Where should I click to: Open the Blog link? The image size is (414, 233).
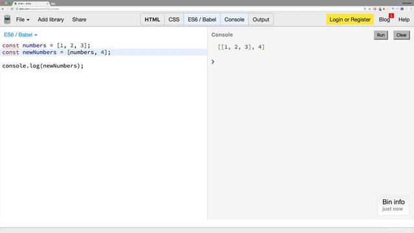point(384,19)
